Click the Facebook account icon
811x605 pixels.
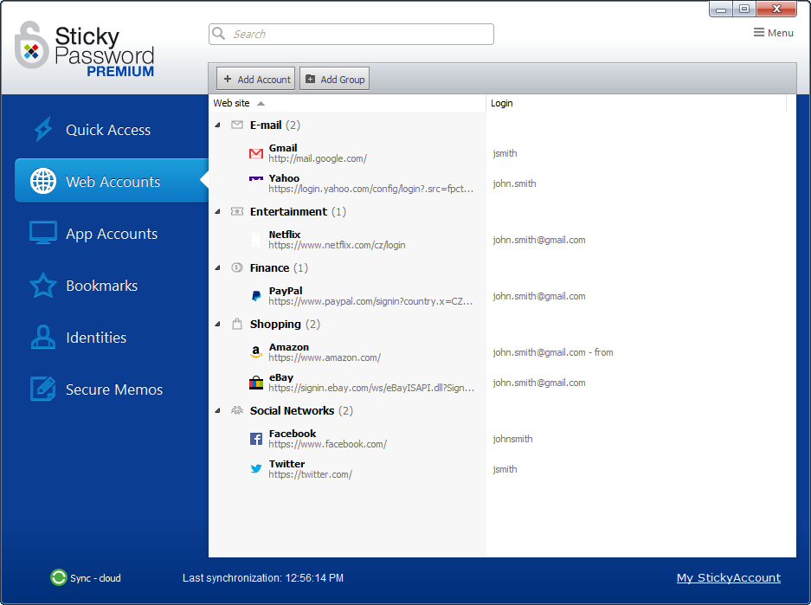(x=256, y=439)
